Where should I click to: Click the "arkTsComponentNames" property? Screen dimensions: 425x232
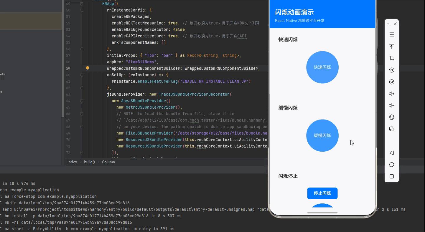[134, 42]
